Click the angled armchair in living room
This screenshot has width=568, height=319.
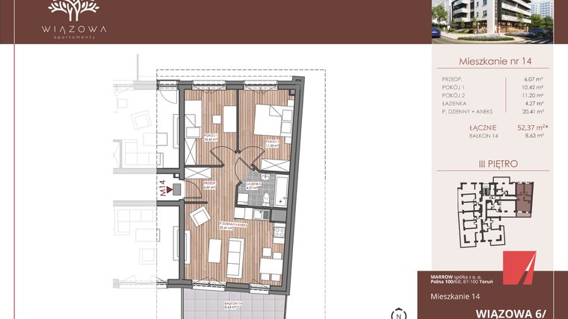tap(200, 216)
